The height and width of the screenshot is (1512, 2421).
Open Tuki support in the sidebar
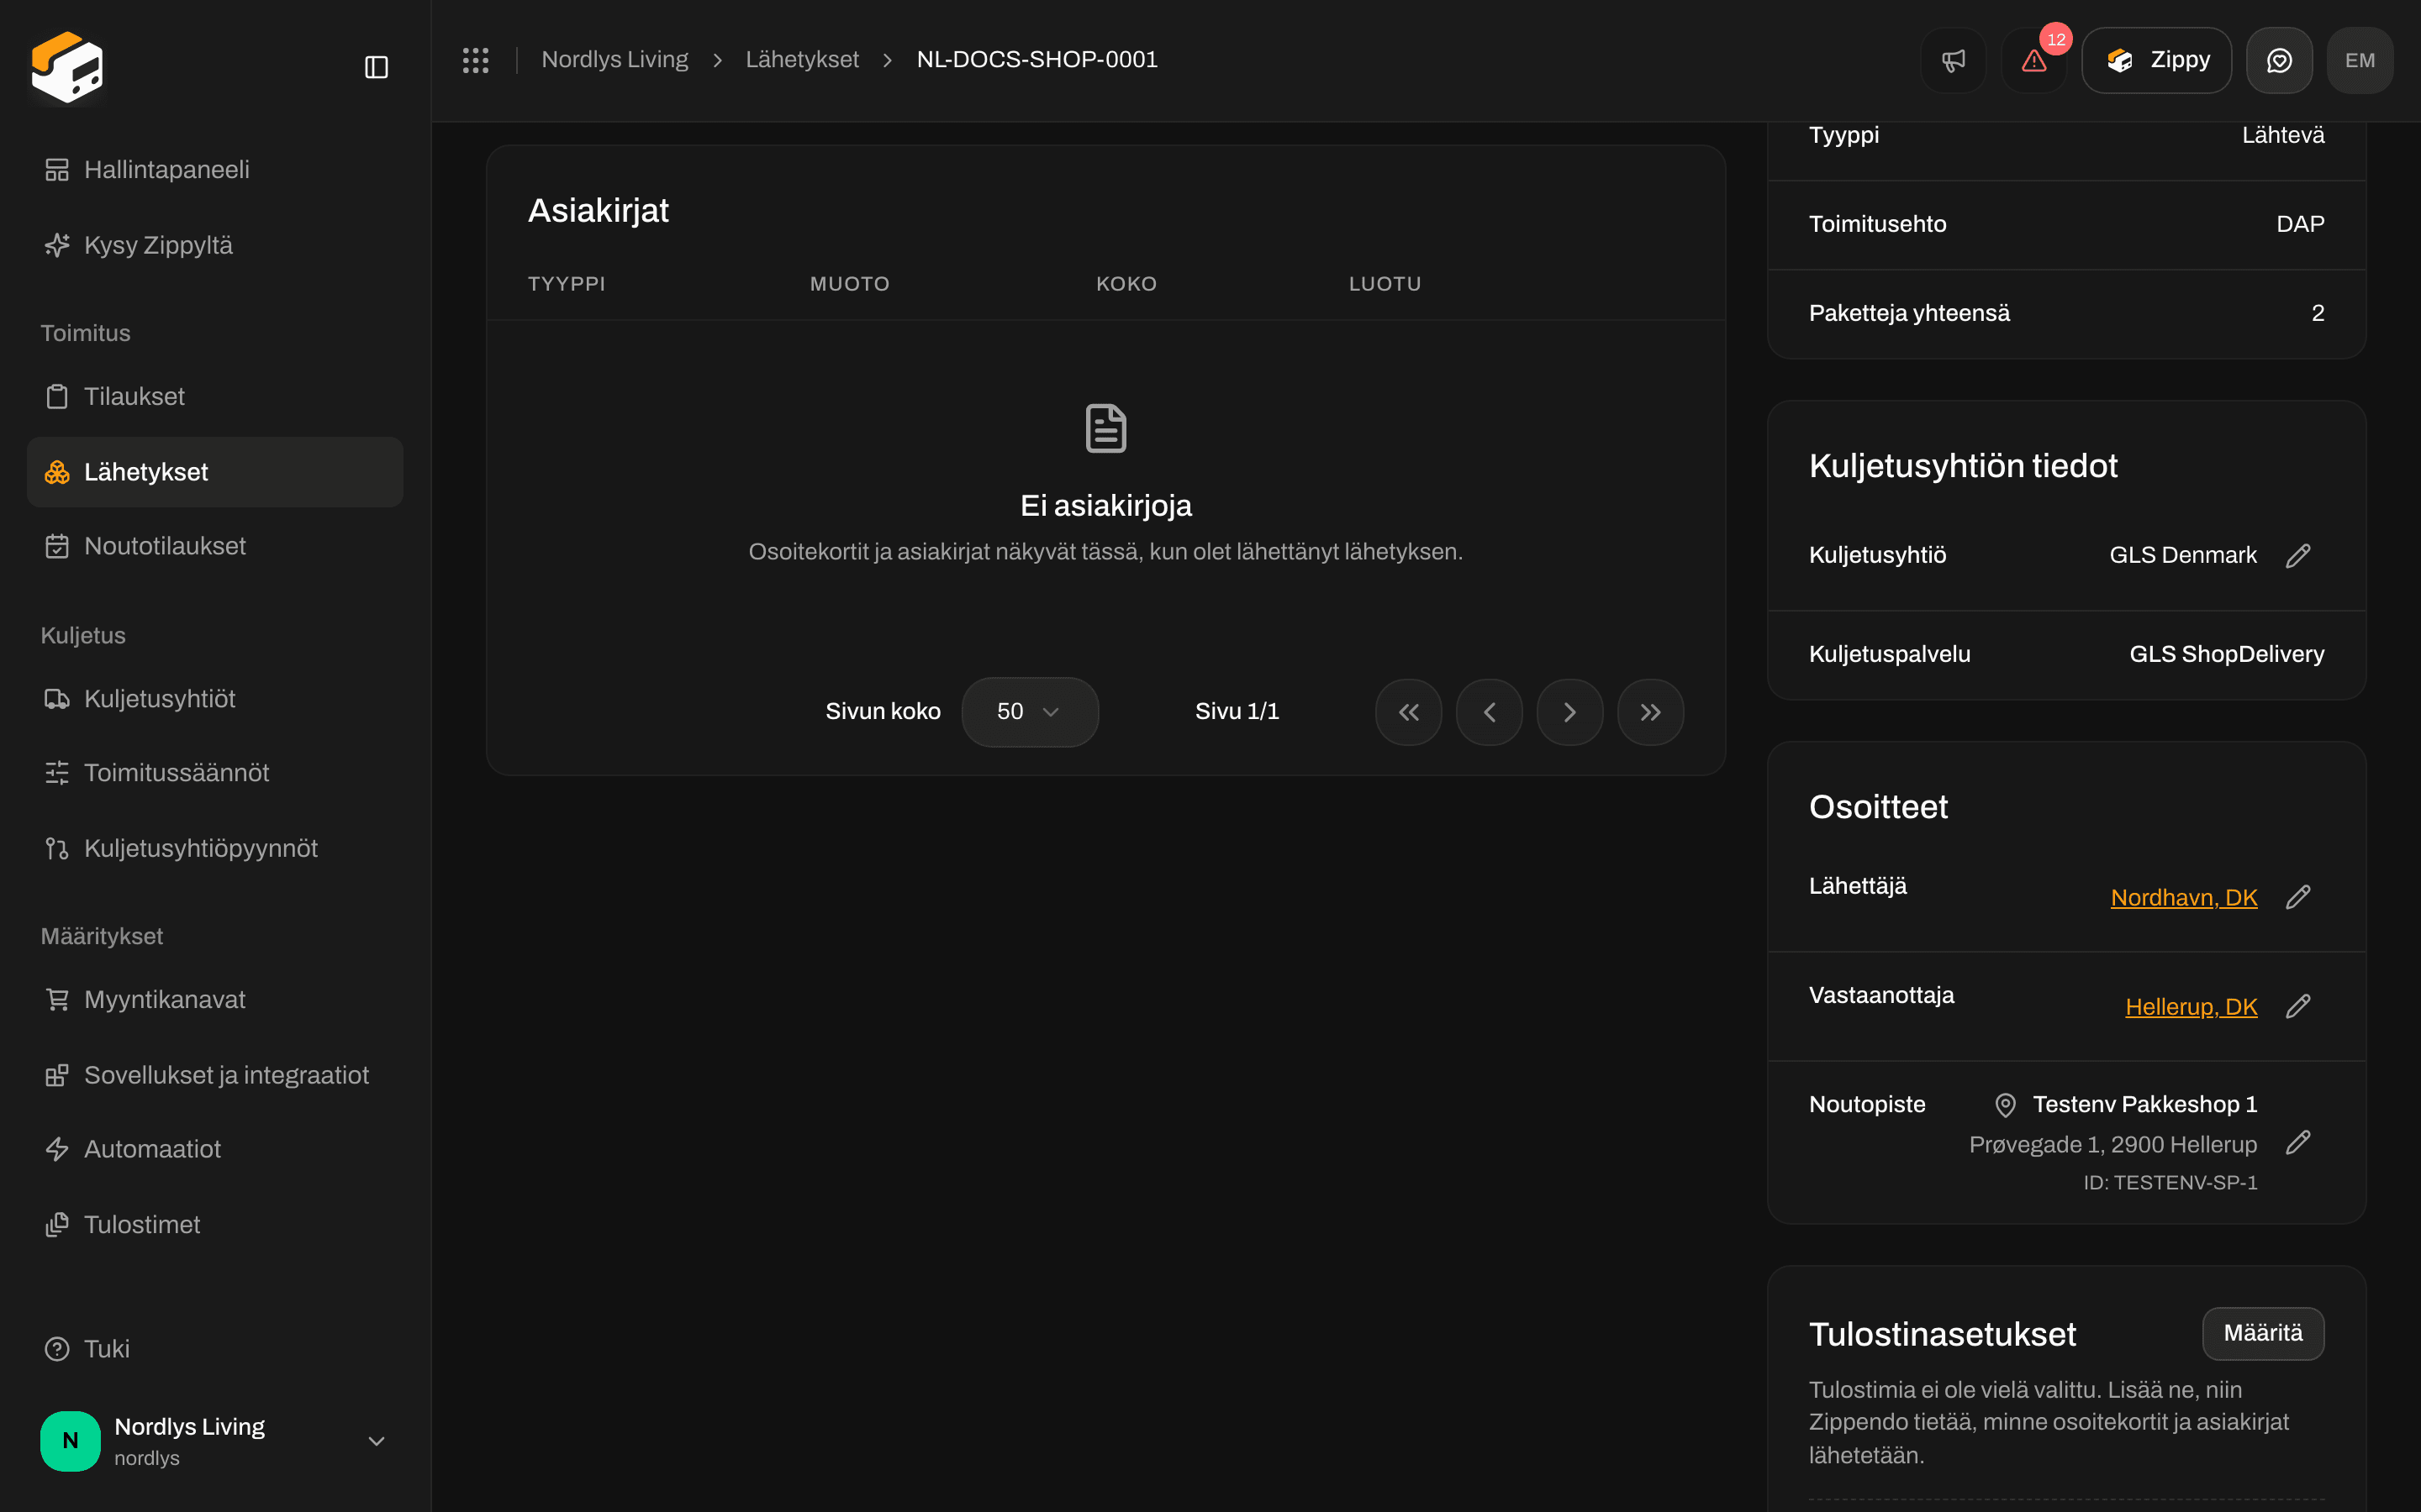point(215,1349)
